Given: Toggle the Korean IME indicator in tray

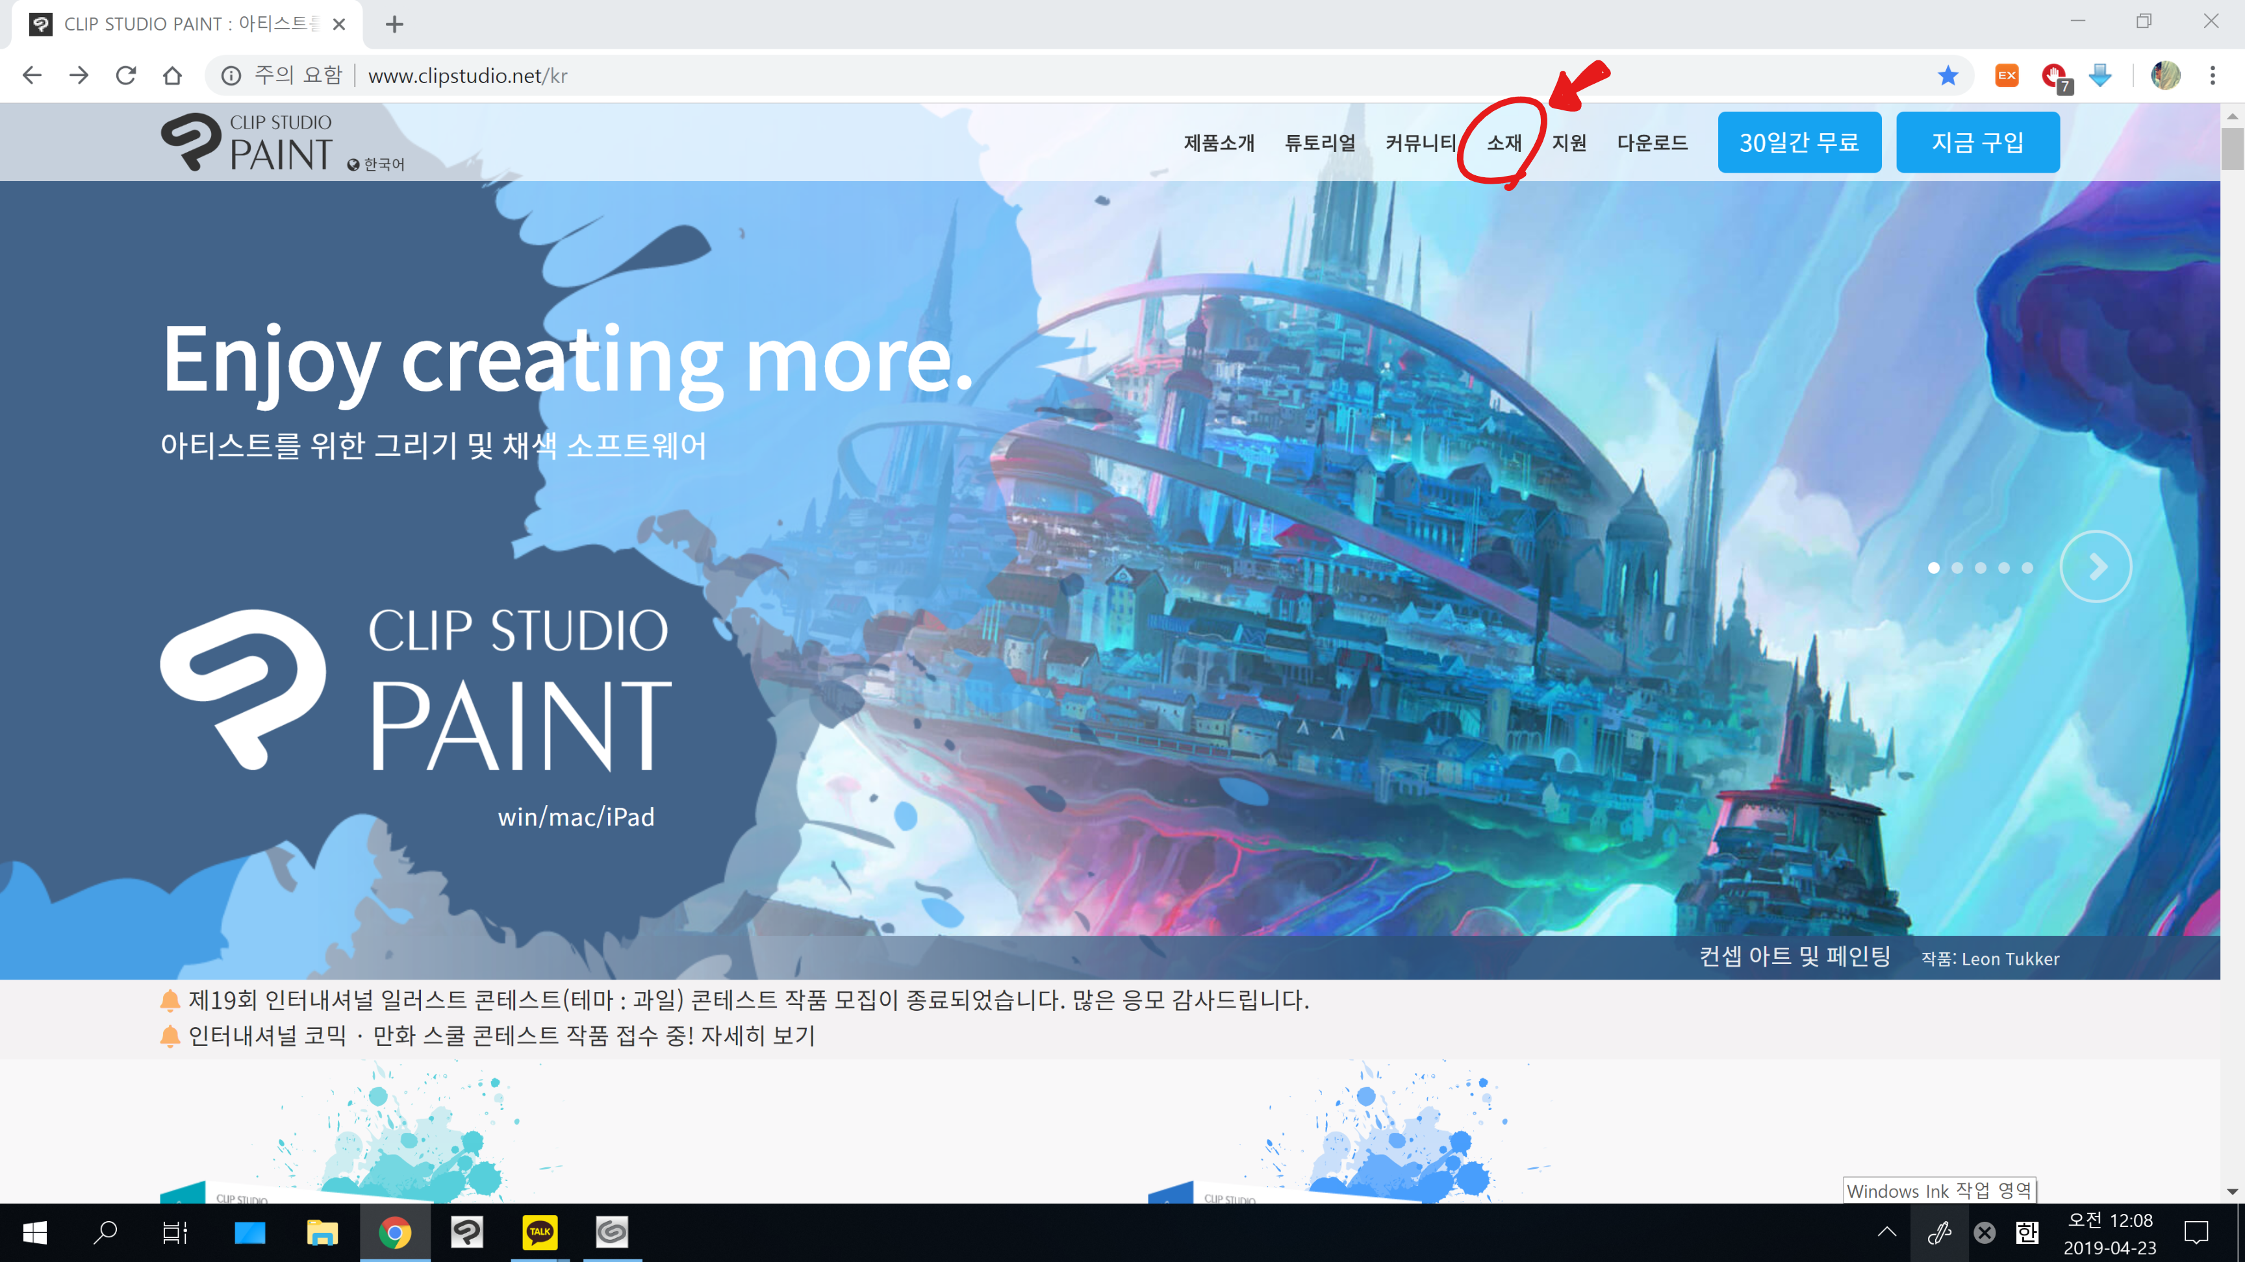Looking at the screenshot, I should coord(2027,1231).
